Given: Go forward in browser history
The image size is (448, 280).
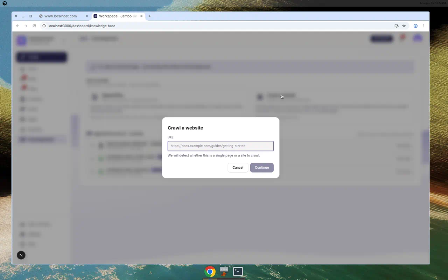Looking at the screenshot, I should click(26, 26).
